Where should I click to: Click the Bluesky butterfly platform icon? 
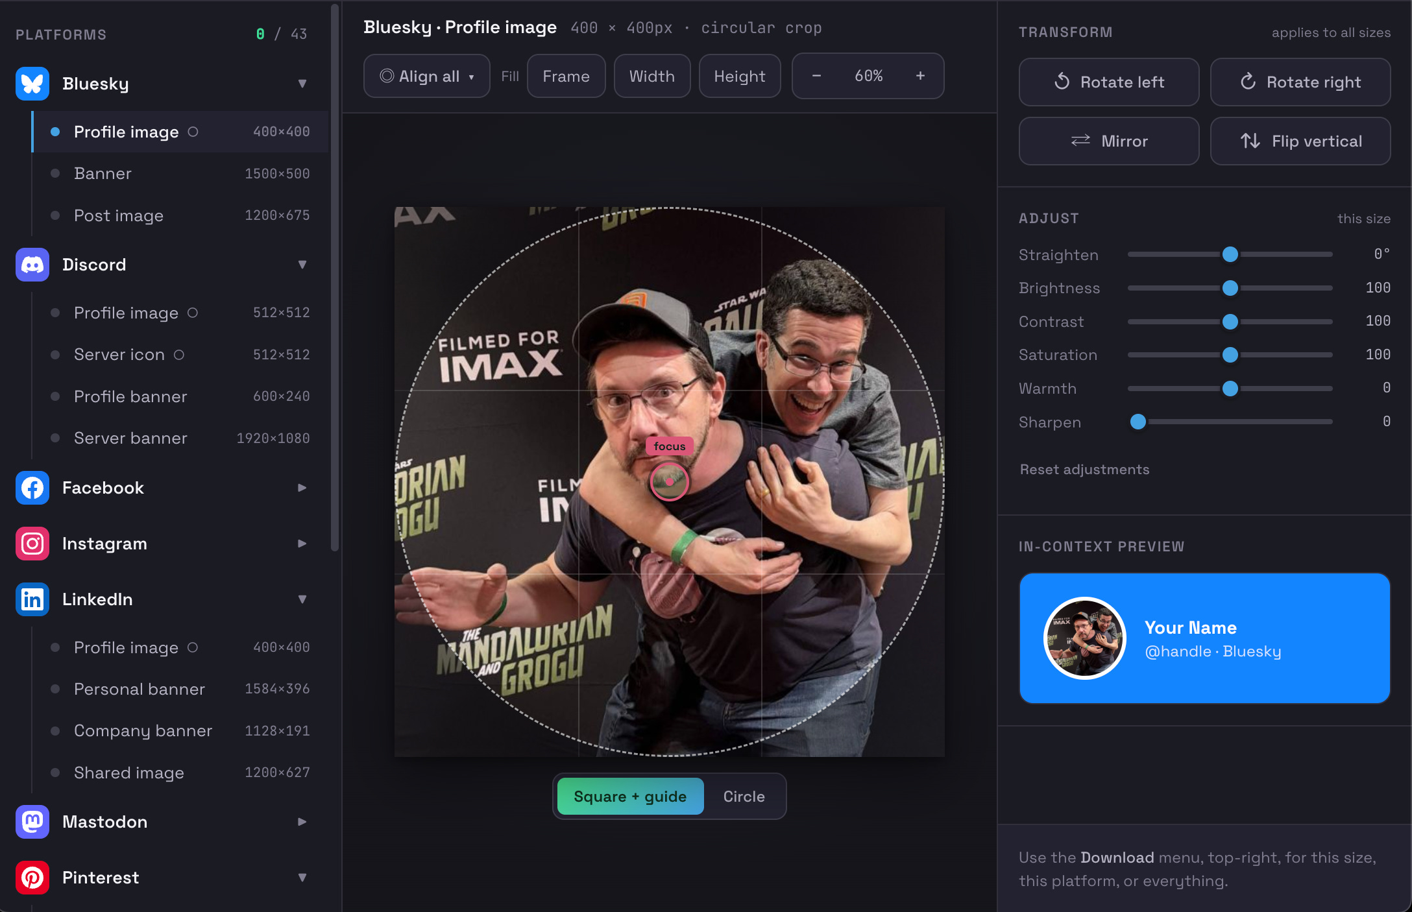(32, 84)
